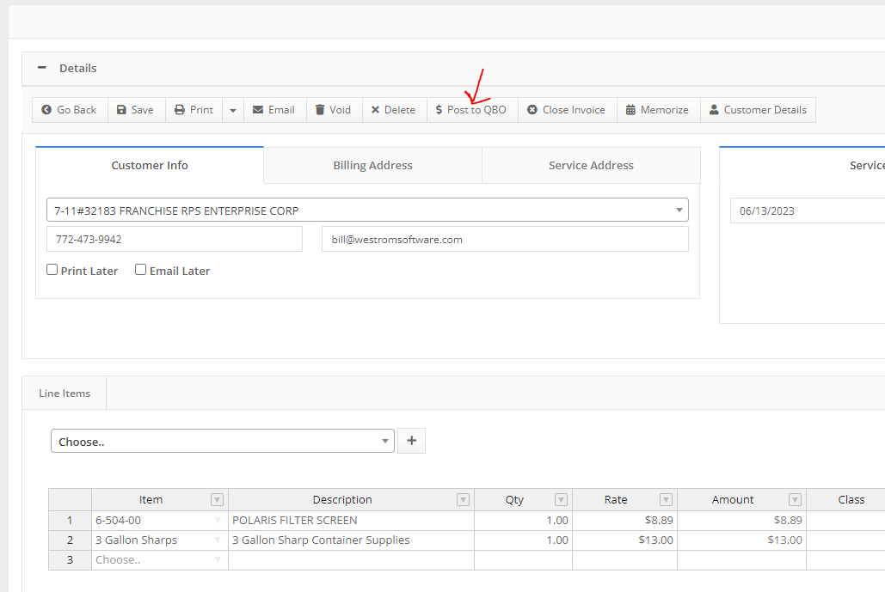Select the Customer Info tab
Image resolution: width=885 pixels, height=592 pixels.
click(150, 165)
